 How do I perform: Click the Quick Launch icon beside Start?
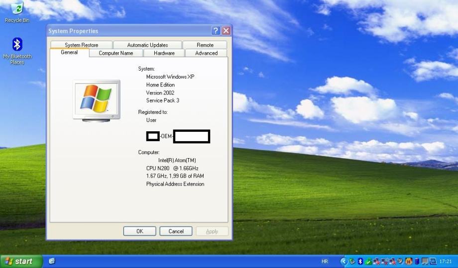(52, 261)
